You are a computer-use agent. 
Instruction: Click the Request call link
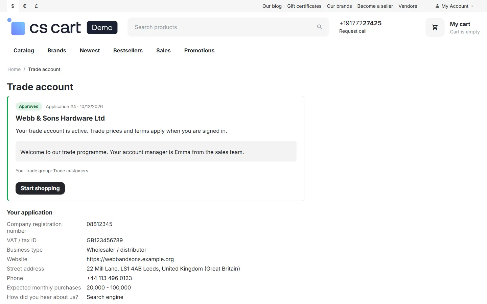tap(353, 31)
